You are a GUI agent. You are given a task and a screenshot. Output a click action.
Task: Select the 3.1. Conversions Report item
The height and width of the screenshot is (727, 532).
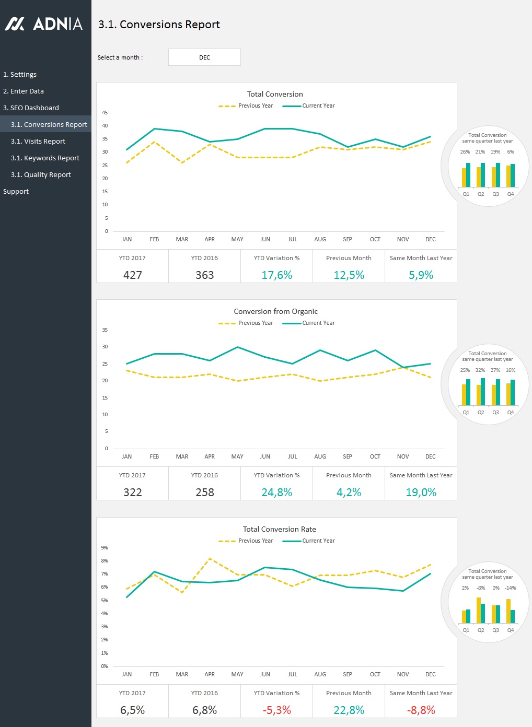point(49,125)
